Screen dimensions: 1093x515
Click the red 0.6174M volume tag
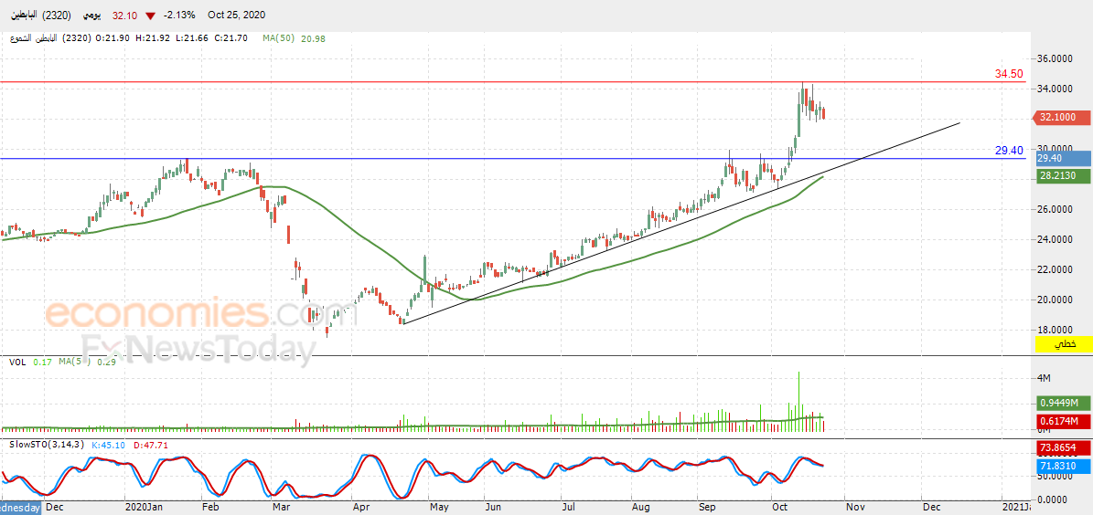(1063, 420)
